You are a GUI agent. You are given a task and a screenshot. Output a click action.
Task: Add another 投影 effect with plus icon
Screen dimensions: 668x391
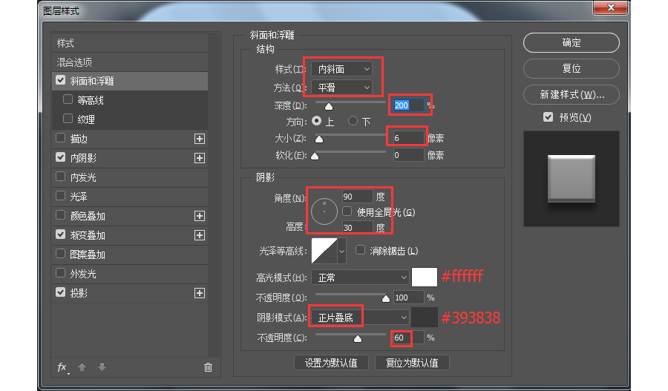pos(200,293)
